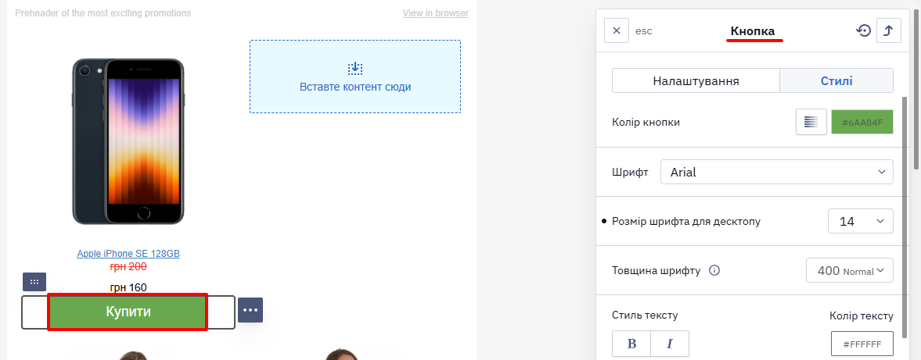Screen dimensions: 921x360
Task: Expand the desktop font size dropdown
Action: 861,221
